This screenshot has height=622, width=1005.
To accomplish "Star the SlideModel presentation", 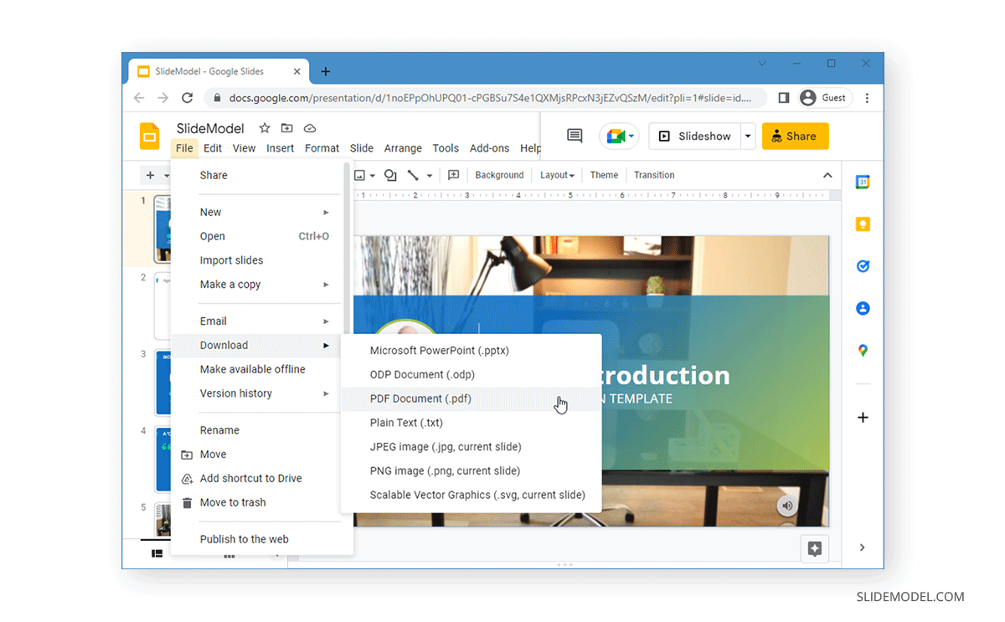I will click(265, 128).
